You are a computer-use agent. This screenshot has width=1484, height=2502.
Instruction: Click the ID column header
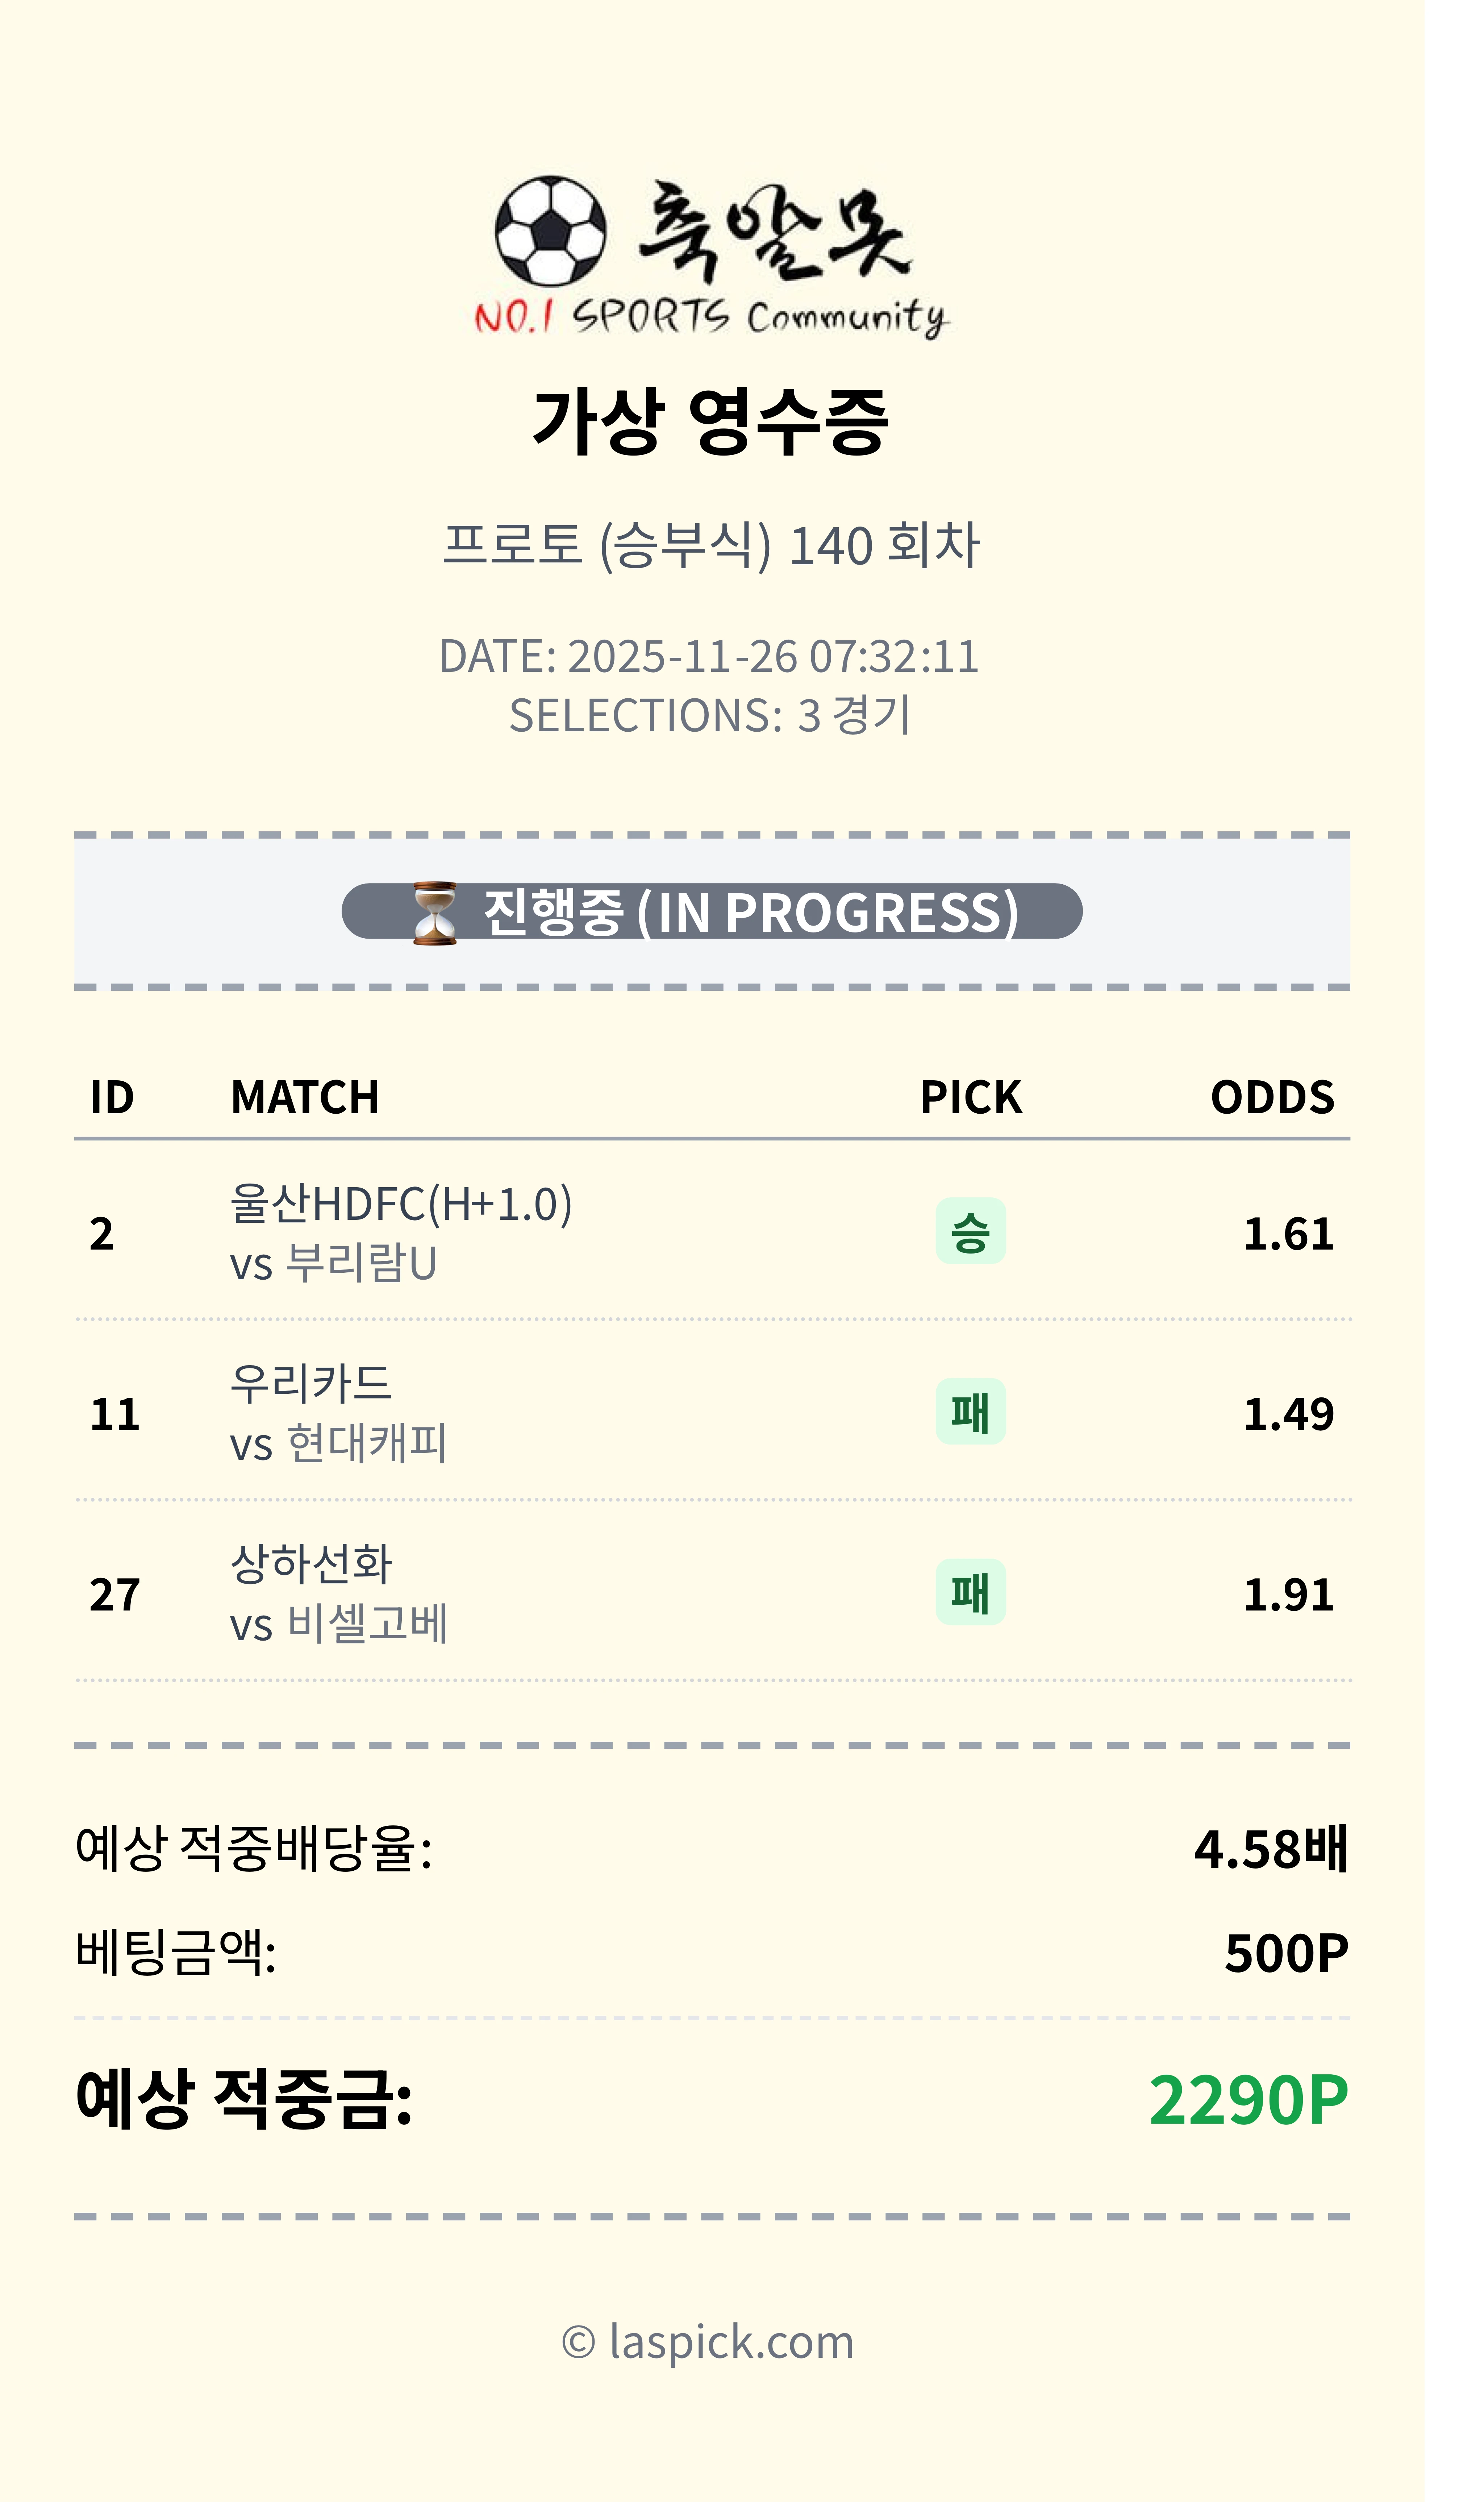point(112,1097)
